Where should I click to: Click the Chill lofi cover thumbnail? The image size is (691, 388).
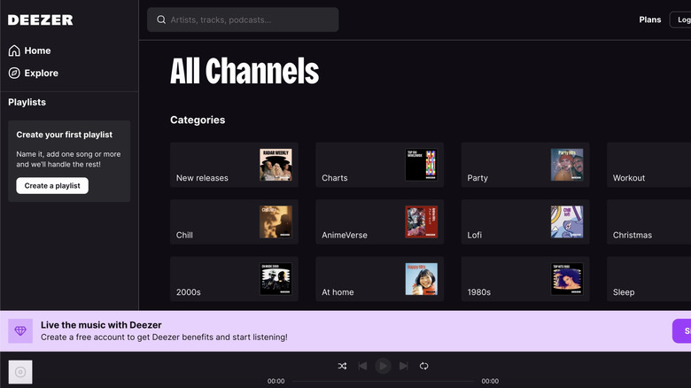click(567, 221)
